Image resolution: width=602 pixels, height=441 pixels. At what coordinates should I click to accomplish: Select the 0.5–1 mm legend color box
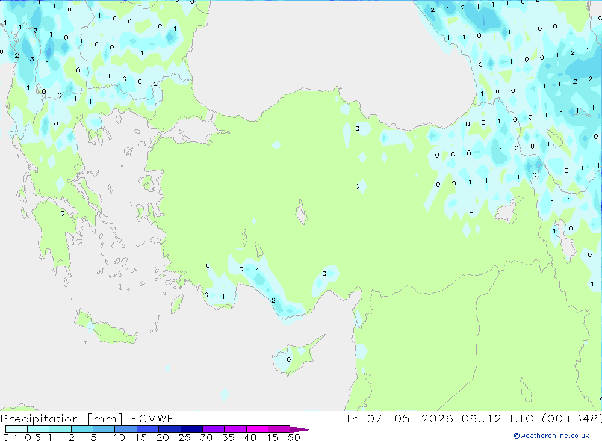[x=39, y=429]
